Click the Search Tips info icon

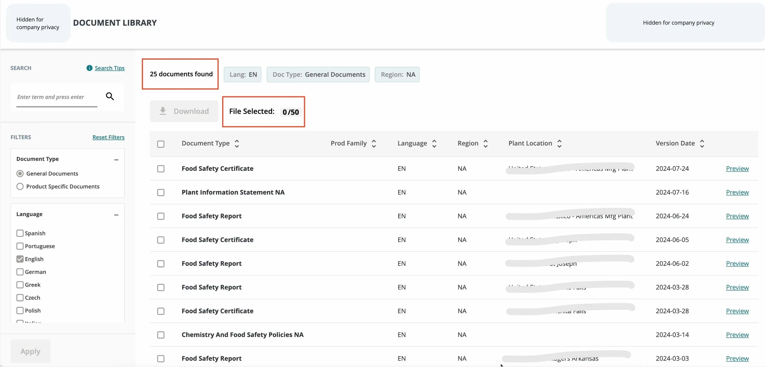[x=89, y=68]
